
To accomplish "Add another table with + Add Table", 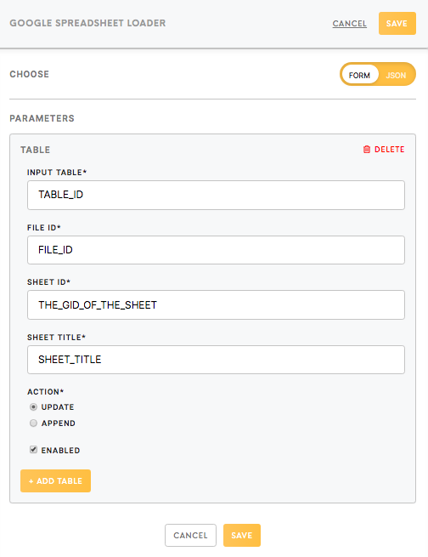I will click(56, 481).
